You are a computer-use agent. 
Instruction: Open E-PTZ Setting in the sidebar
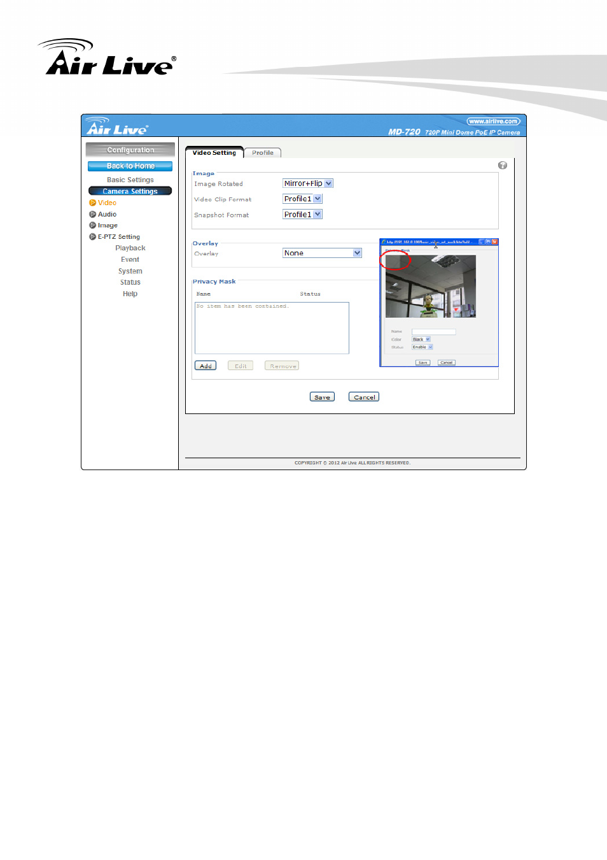point(119,237)
